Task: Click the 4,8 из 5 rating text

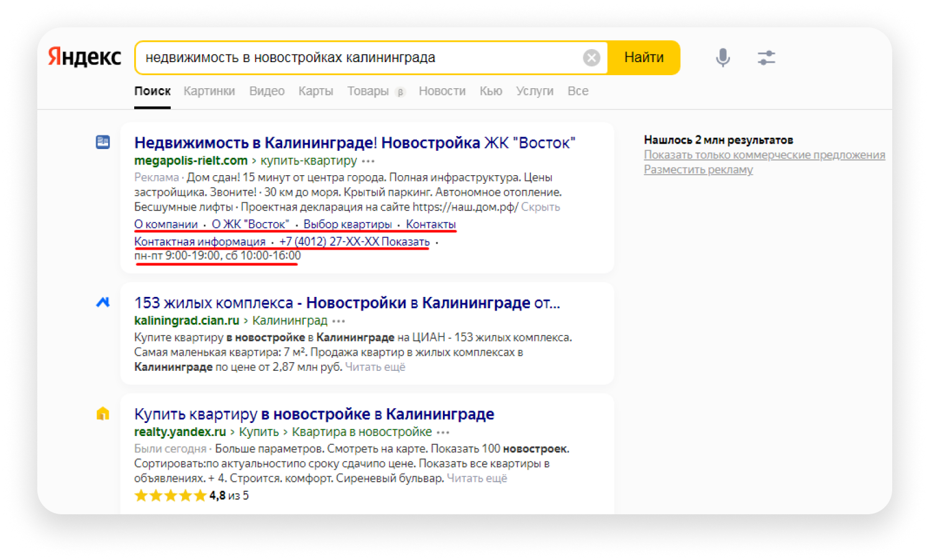Action: tap(229, 496)
